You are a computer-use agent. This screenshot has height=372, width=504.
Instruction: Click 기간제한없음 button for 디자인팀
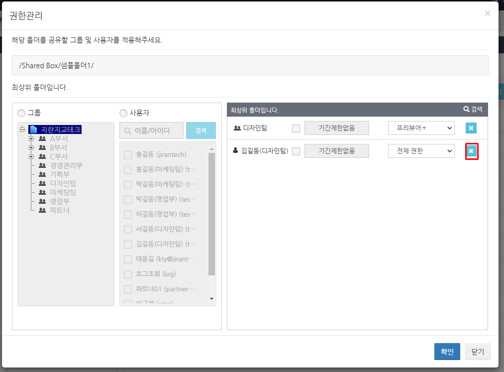pos(336,128)
